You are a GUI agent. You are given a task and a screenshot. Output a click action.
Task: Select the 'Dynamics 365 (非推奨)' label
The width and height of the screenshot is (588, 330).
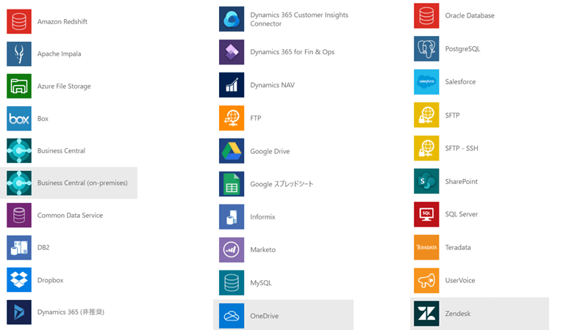[71, 312]
